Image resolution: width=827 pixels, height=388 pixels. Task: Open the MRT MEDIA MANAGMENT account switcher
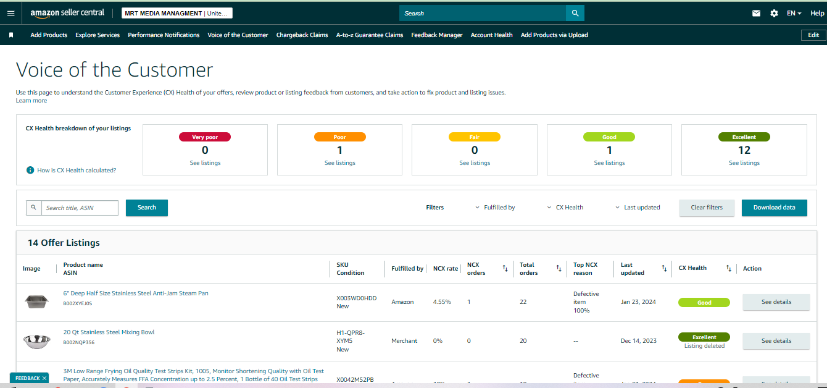pos(177,13)
